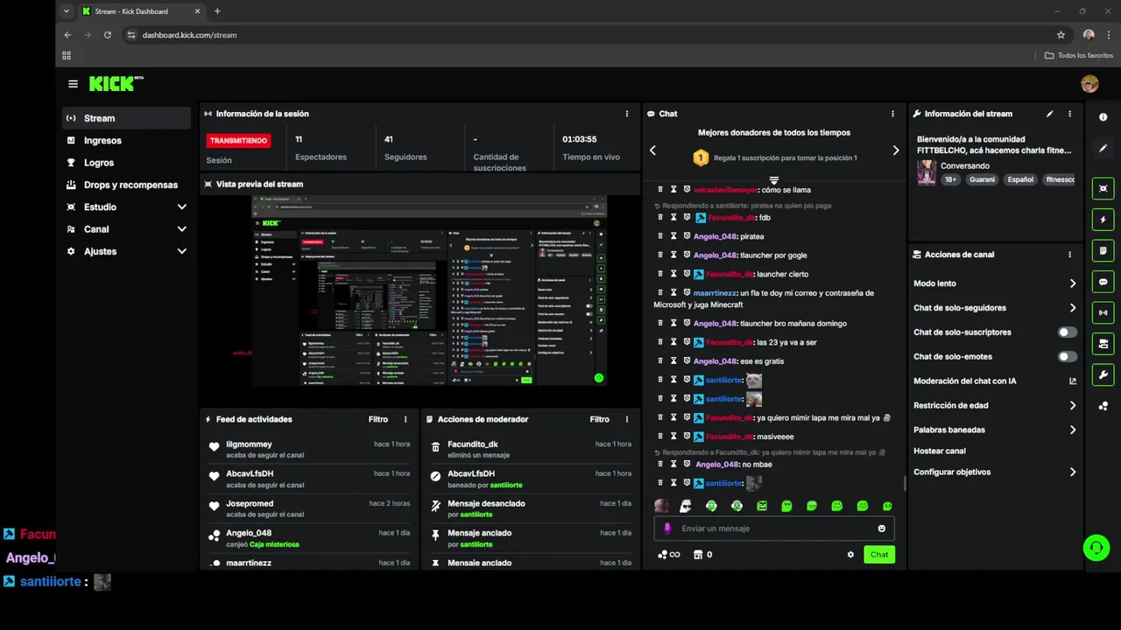This screenshot has height=630, width=1121.
Task: Open All Bookmarks folder 'Todos los favoritos'
Action: pos(1079,55)
